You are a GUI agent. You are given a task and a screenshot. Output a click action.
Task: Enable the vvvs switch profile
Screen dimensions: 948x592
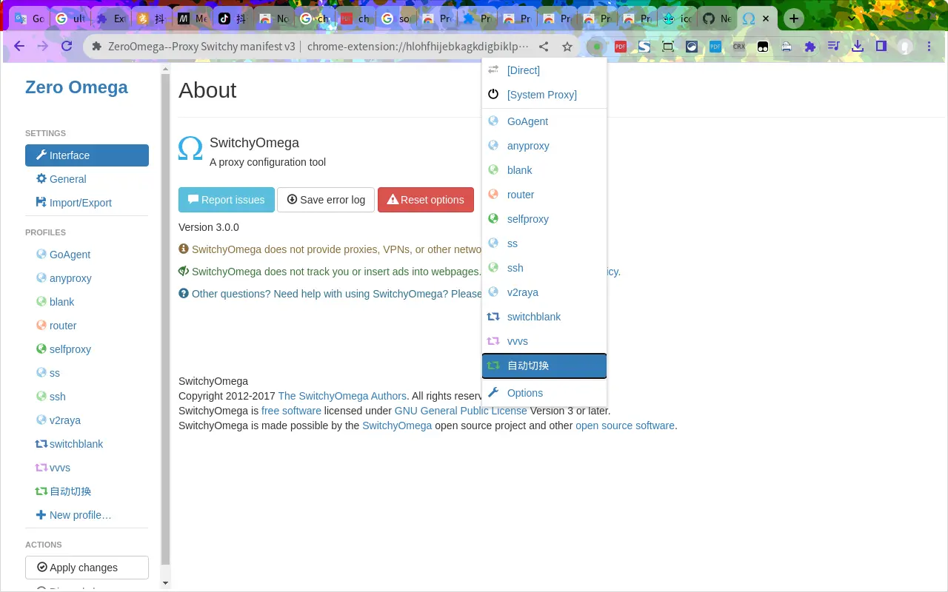click(x=517, y=341)
